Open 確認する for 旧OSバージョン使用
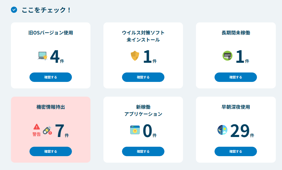282x170 pixels. point(50,77)
